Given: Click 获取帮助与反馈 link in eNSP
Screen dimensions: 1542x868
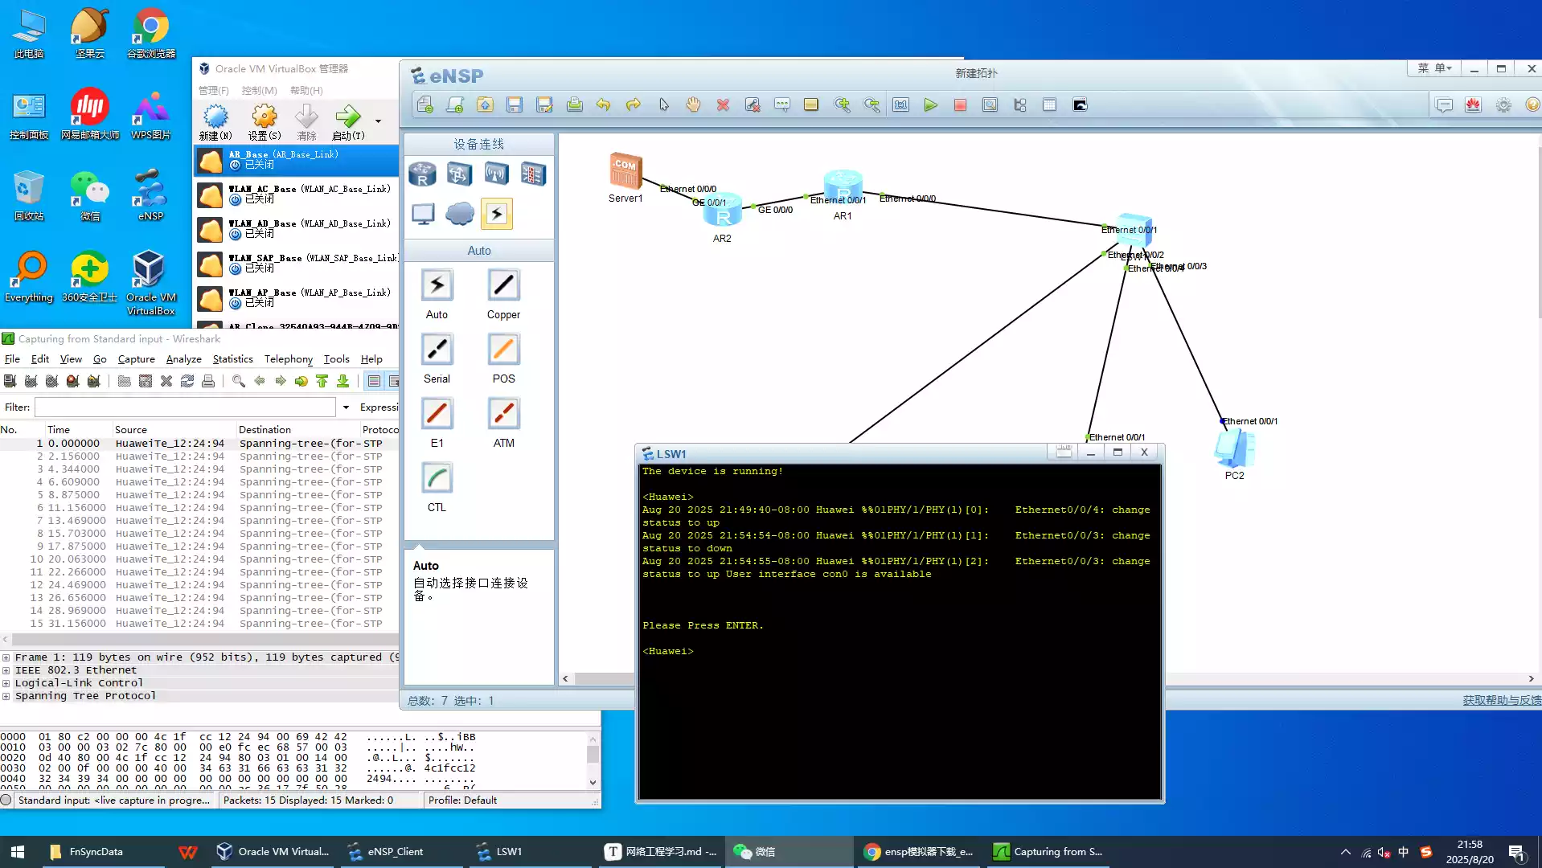Looking at the screenshot, I should coord(1502,701).
